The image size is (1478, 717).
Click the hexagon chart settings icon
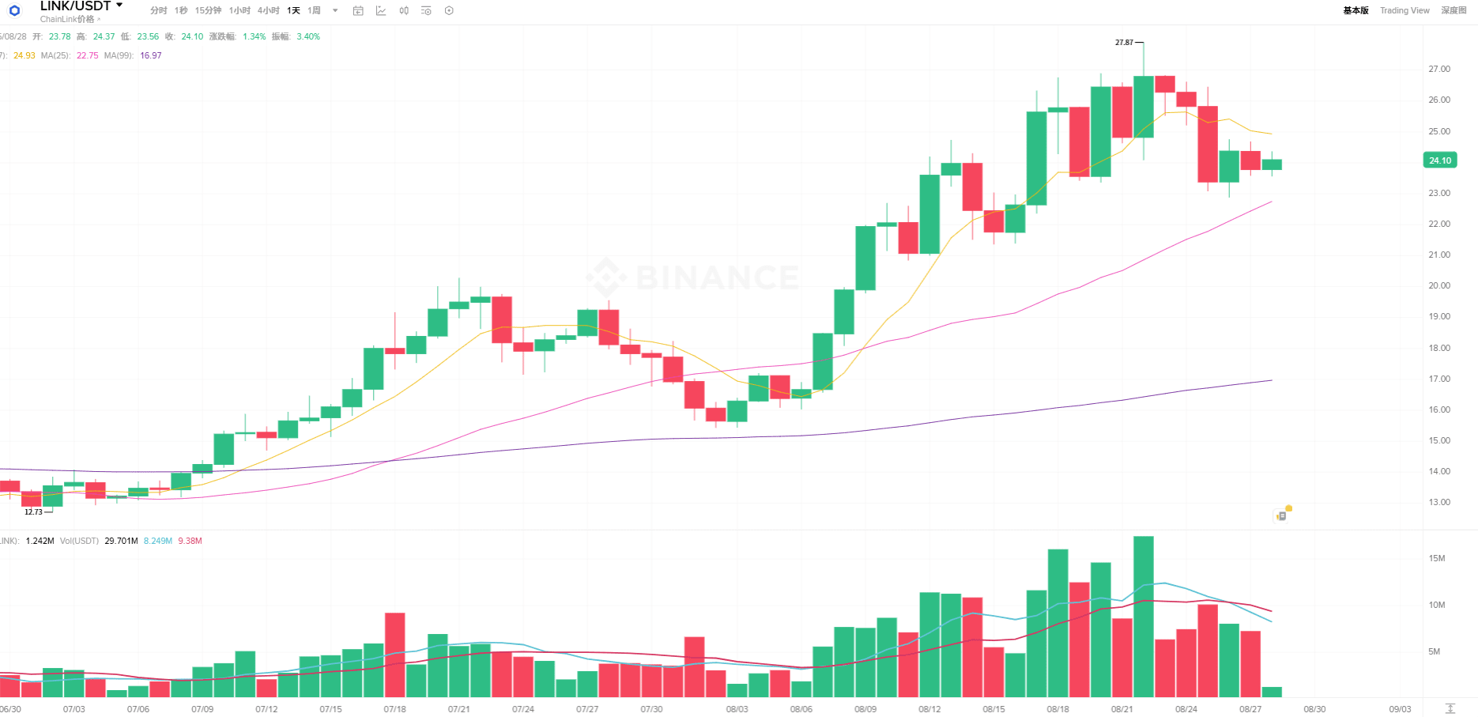(x=449, y=11)
